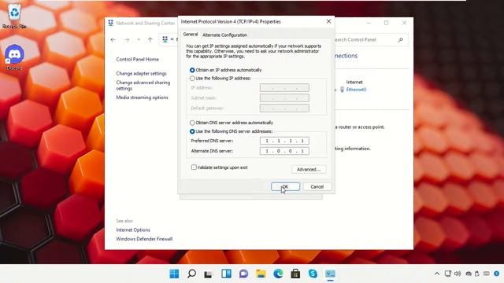Click the Network and Sharing Center title icon
Image resolution: width=504 pixels, height=283 pixels.
click(x=110, y=23)
